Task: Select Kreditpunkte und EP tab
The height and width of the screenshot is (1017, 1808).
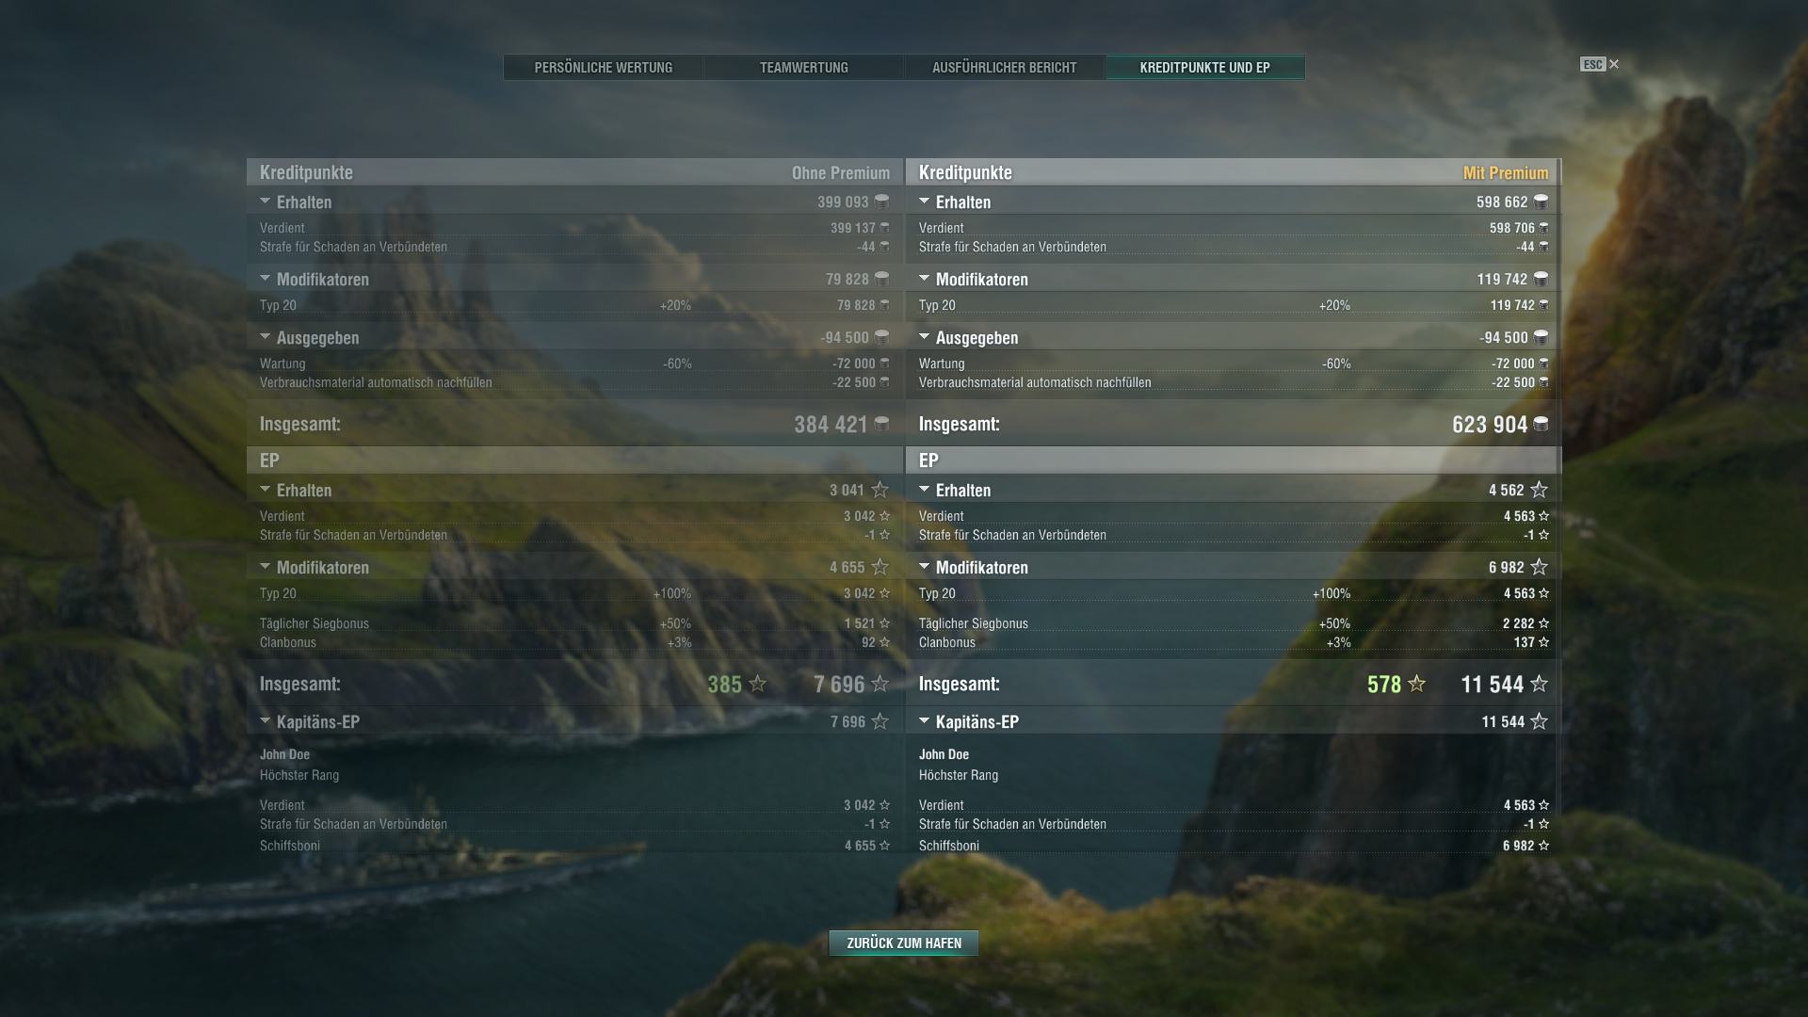Action: pyautogui.click(x=1205, y=68)
